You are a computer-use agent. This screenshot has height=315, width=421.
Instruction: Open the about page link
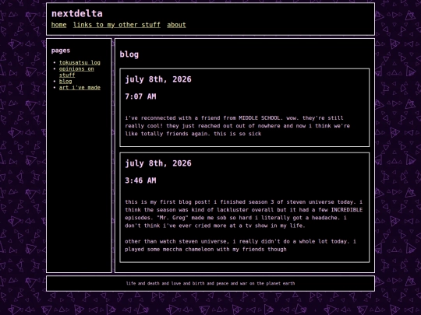176,25
